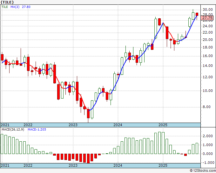Click the most negative red MACD bar
Viewport: 216px width, 173px height.
point(88,158)
